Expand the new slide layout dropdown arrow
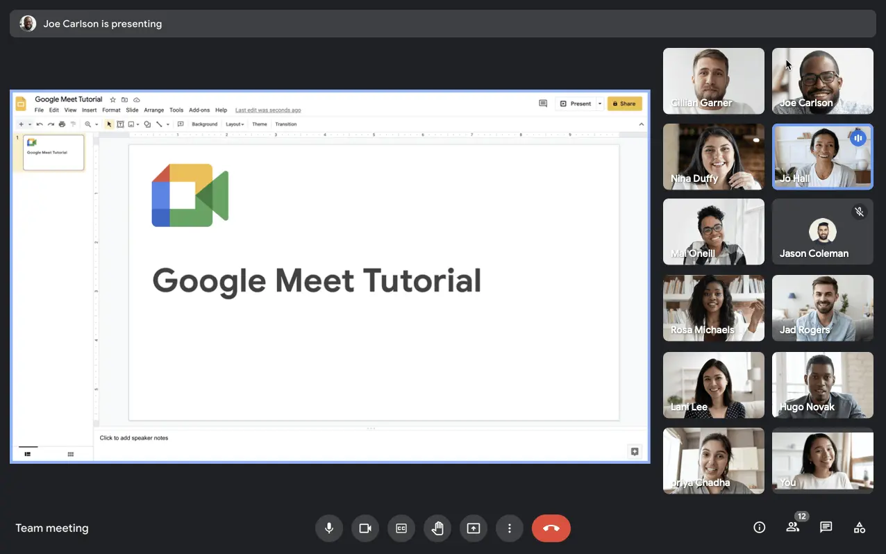The image size is (886, 554). click(x=30, y=124)
